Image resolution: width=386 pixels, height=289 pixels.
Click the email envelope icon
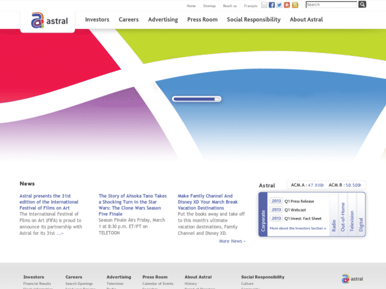tap(264, 5)
